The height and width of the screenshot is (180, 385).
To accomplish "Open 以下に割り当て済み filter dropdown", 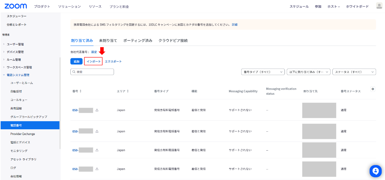I will pos(309,72).
